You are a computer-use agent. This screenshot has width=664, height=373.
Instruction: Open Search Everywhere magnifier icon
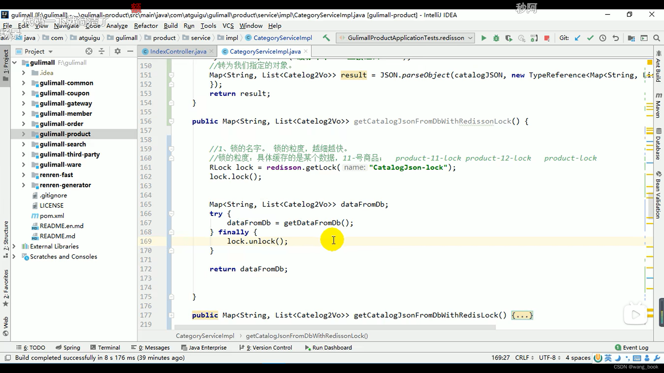coord(656,38)
